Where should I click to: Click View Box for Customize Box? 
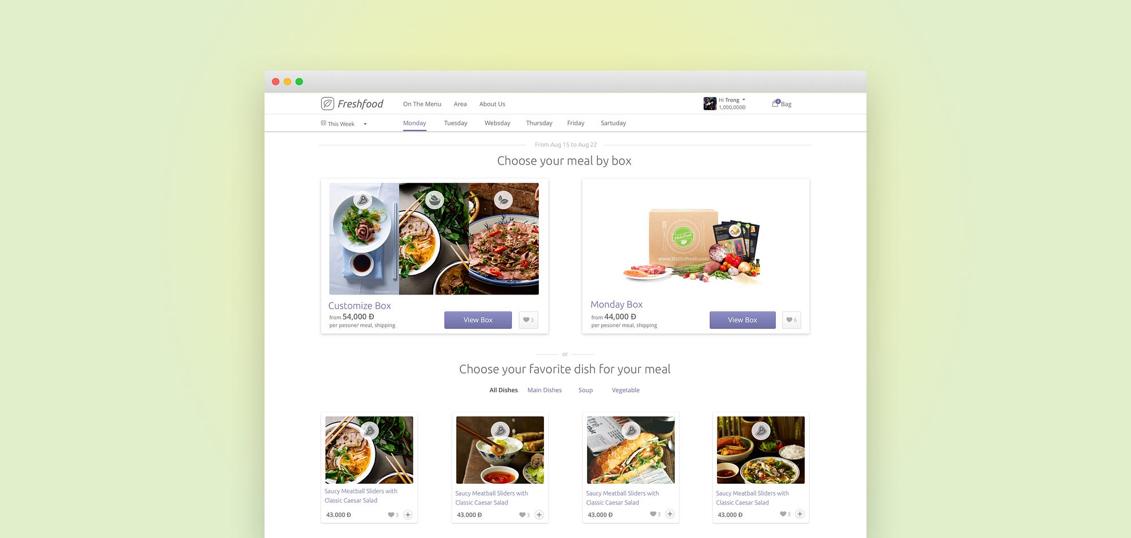click(478, 320)
